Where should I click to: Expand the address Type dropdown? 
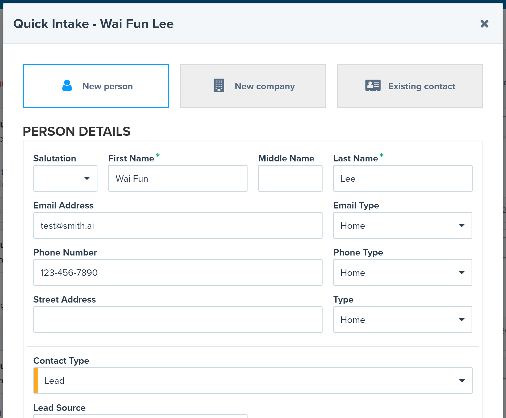[x=403, y=319]
